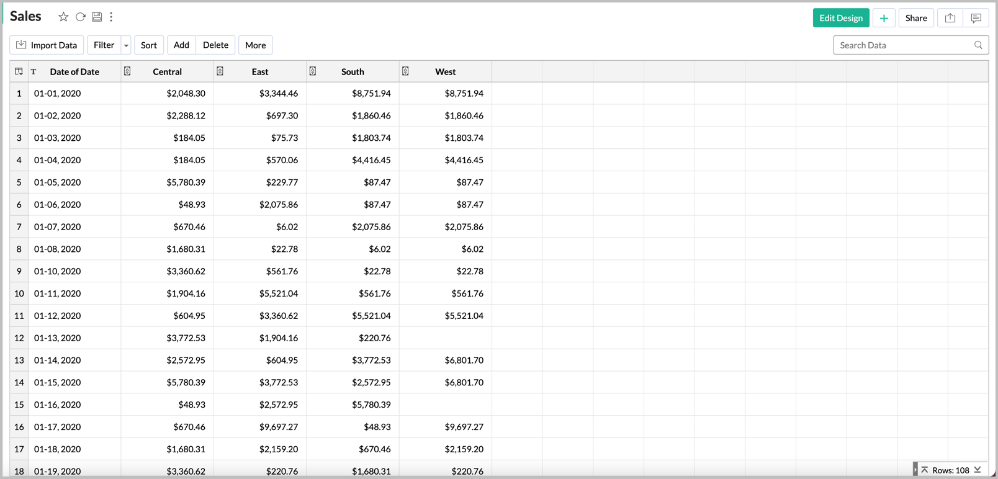Select the Date of Date column header
Screen dimensions: 998x479
[74, 71]
